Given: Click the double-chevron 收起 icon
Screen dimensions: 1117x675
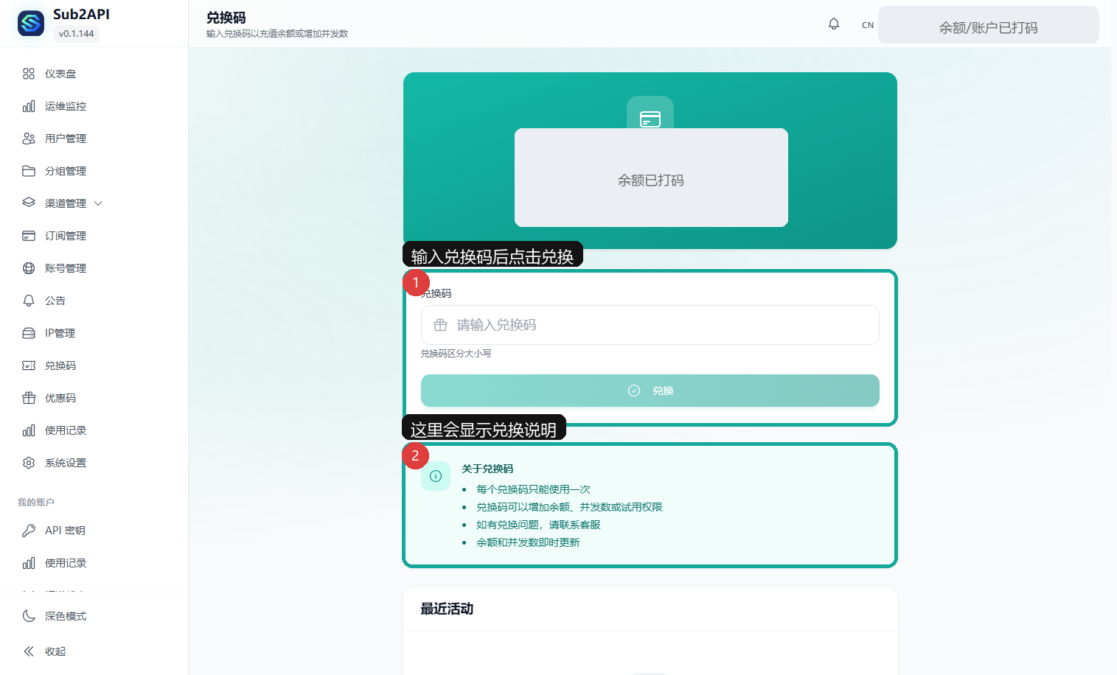Looking at the screenshot, I should tap(29, 651).
